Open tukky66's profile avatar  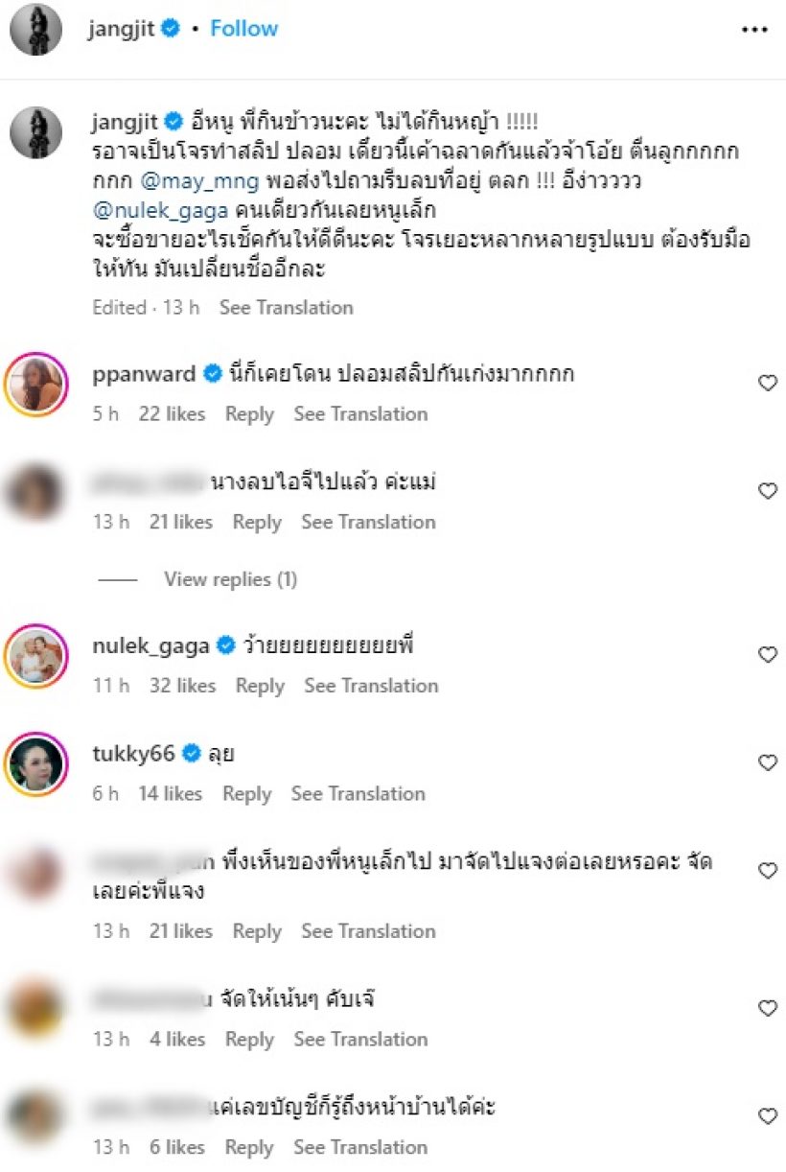pyautogui.click(x=36, y=764)
